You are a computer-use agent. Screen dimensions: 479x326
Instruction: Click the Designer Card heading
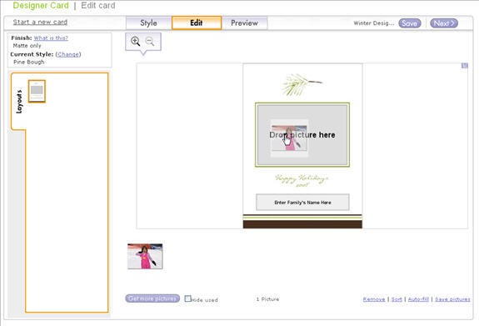point(41,6)
